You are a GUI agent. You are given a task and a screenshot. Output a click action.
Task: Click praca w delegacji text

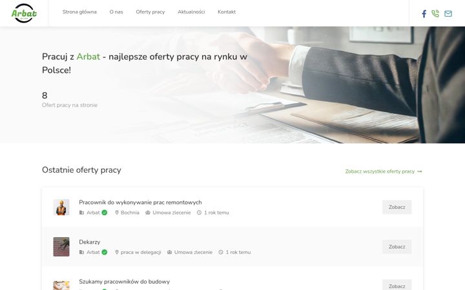141,253
